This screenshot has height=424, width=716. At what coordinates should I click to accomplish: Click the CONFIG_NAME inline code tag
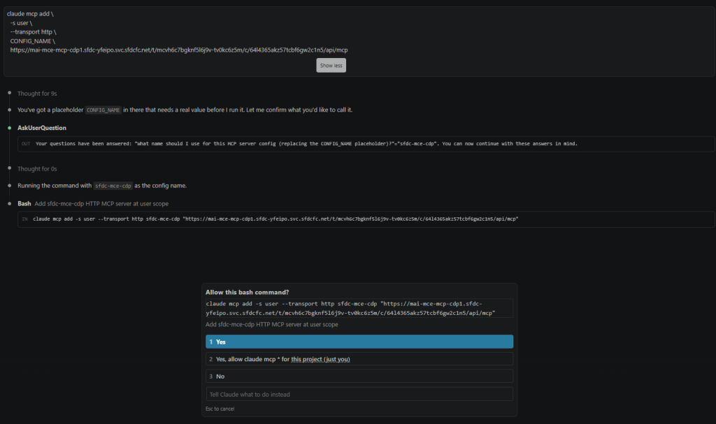click(x=103, y=110)
